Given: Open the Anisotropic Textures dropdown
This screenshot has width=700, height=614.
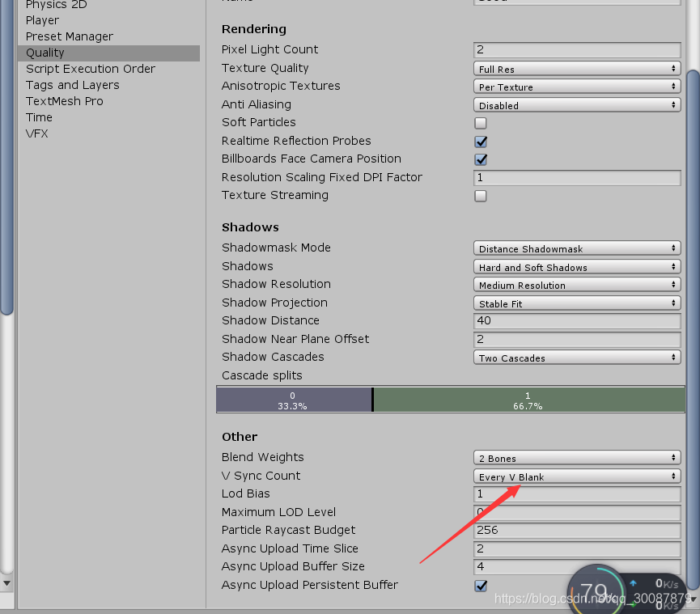Looking at the screenshot, I should pyautogui.click(x=577, y=87).
